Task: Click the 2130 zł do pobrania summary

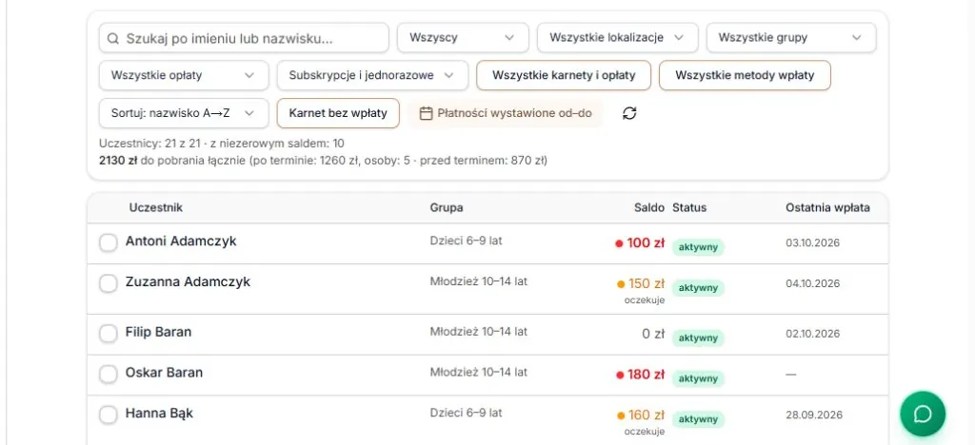Action: (x=323, y=161)
